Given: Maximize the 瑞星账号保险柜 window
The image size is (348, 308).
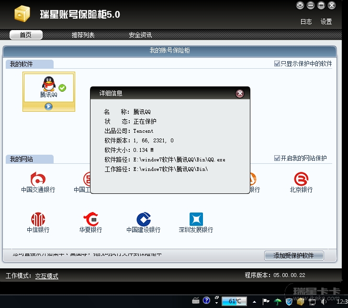Looking at the screenshot, I should pos(321,5).
